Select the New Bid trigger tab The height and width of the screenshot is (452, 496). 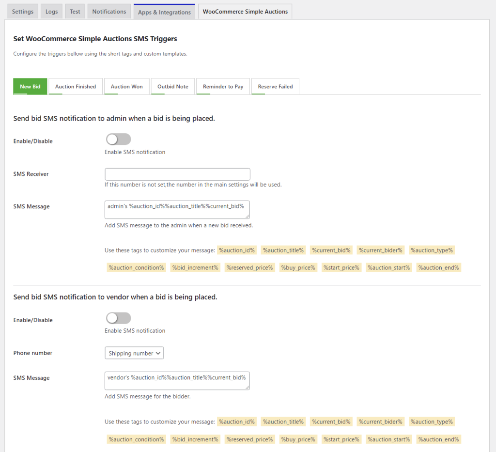[x=30, y=86]
